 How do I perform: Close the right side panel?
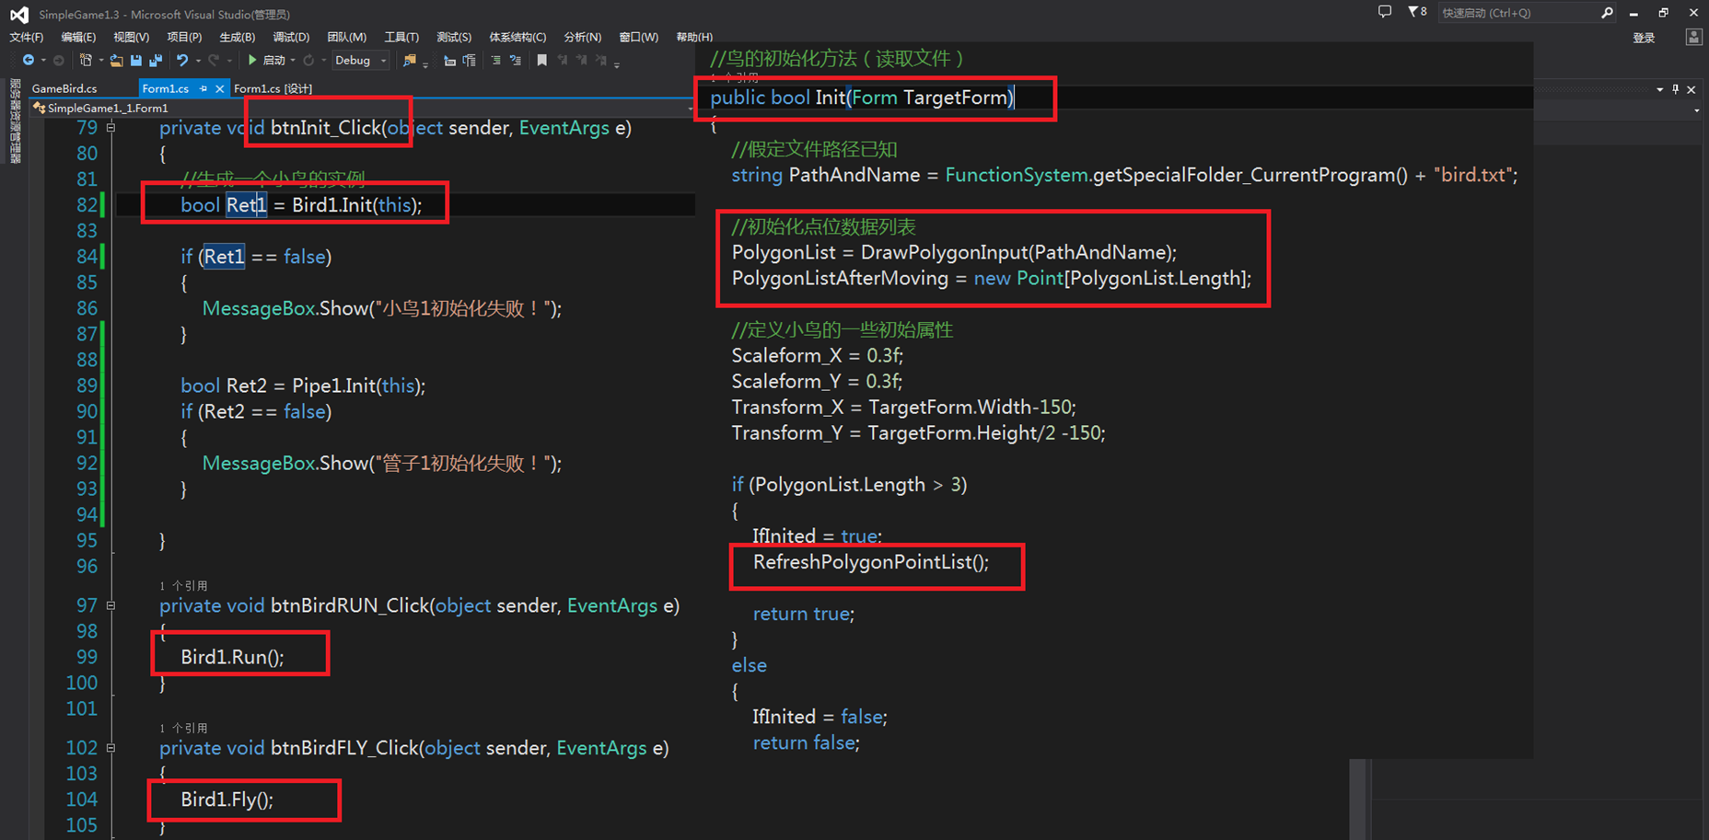pyautogui.click(x=1692, y=89)
